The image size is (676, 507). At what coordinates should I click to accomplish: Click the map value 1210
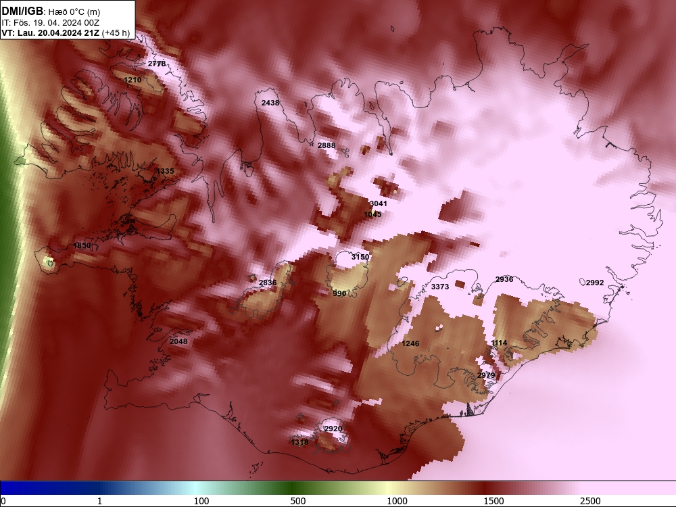click(132, 80)
